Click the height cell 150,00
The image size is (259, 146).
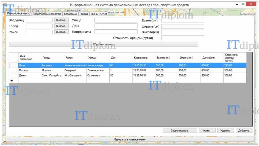(166, 65)
